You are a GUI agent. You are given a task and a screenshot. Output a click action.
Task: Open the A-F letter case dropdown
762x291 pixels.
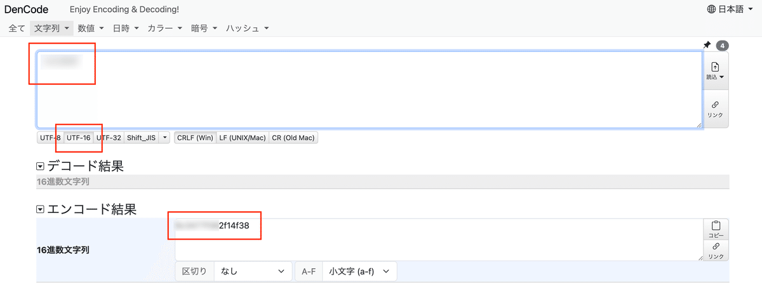coord(360,271)
